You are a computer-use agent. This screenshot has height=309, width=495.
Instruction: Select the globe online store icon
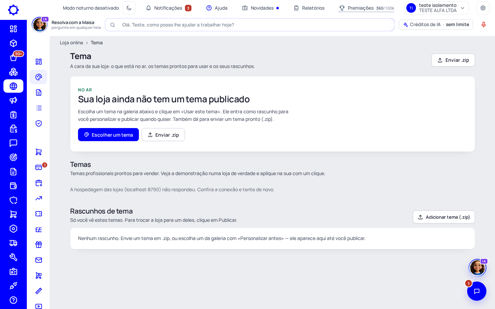(x=13, y=86)
